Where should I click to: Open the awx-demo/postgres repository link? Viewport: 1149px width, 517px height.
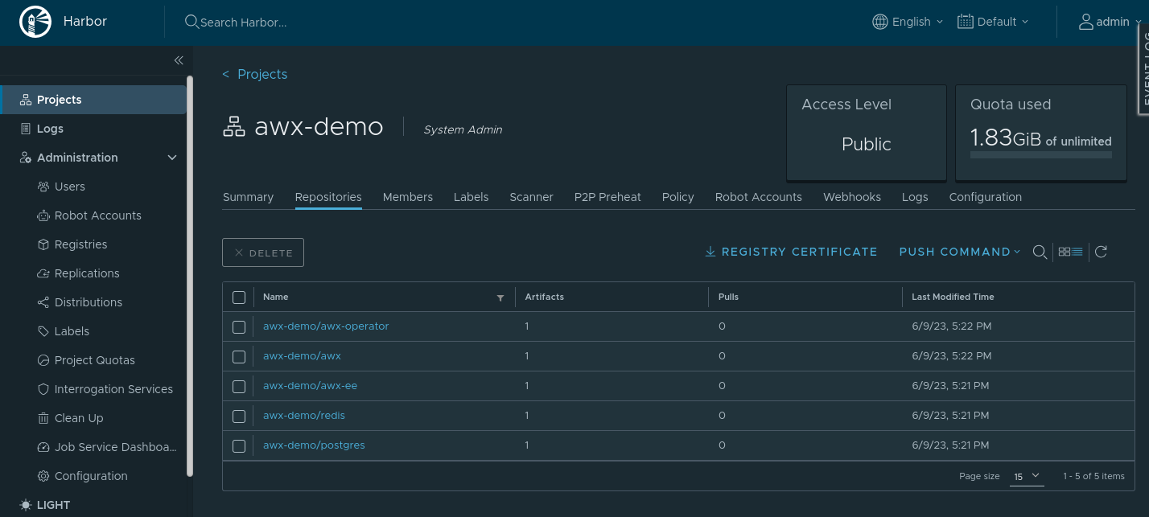pyautogui.click(x=314, y=445)
